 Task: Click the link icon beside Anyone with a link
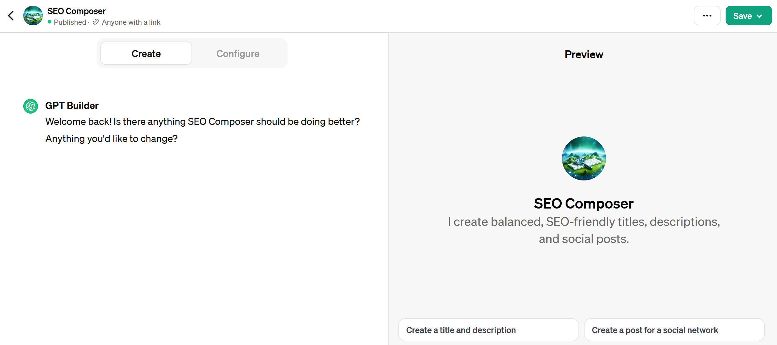click(x=96, y=22)
